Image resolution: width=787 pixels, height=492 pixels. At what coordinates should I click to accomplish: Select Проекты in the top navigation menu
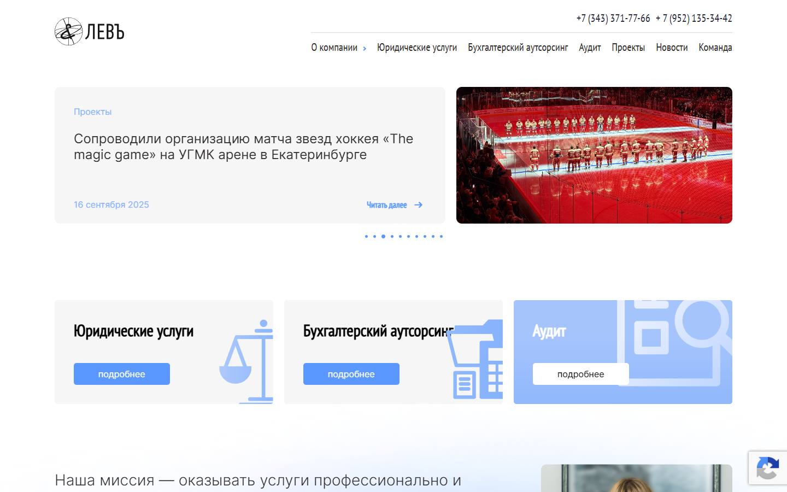coord(629,48)
